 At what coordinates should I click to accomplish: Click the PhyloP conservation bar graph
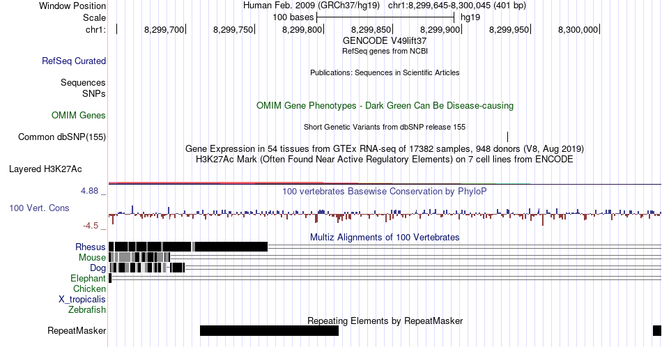(x=385, y=214)
